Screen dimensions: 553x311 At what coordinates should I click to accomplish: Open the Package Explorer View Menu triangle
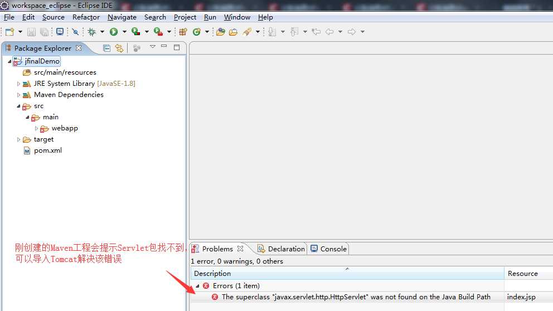click(x=152, y=47)
